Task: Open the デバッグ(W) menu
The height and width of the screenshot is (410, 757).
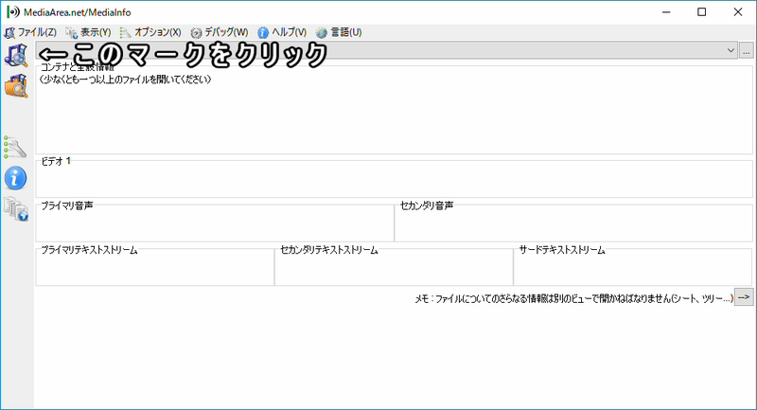Action: point(220,32)
